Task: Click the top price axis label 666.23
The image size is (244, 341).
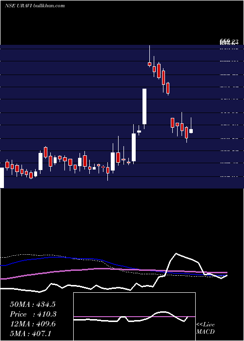Action: pyautogui.click(x=229, y=41)
